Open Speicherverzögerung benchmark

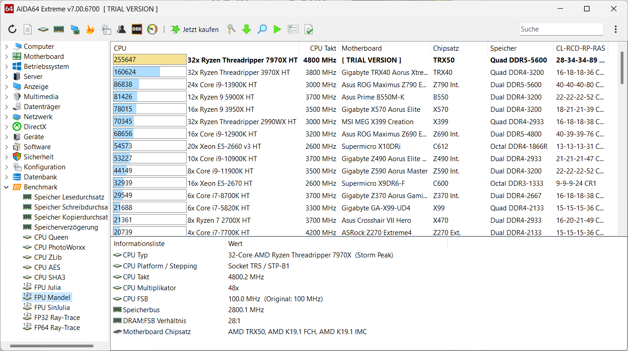pos(66,227)
